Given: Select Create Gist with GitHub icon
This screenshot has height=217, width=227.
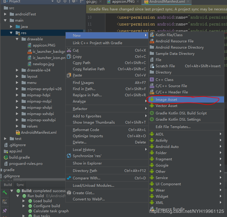Looking at the screenshot, I should 83,193.
